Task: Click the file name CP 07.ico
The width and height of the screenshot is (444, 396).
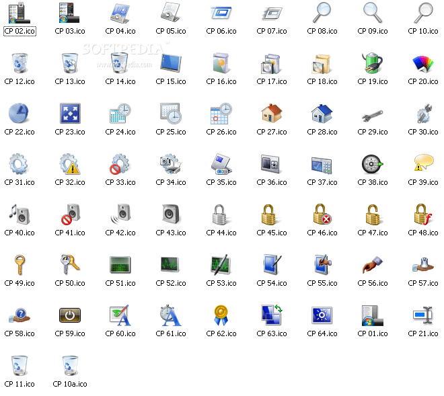Action: click(x=272, y=31)
